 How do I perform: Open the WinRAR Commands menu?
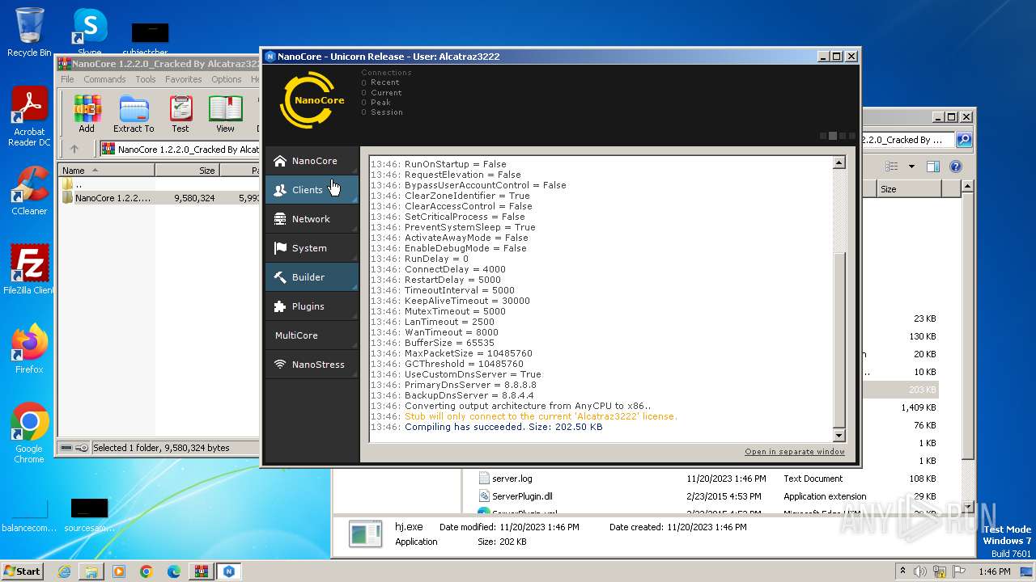point(104,79)
